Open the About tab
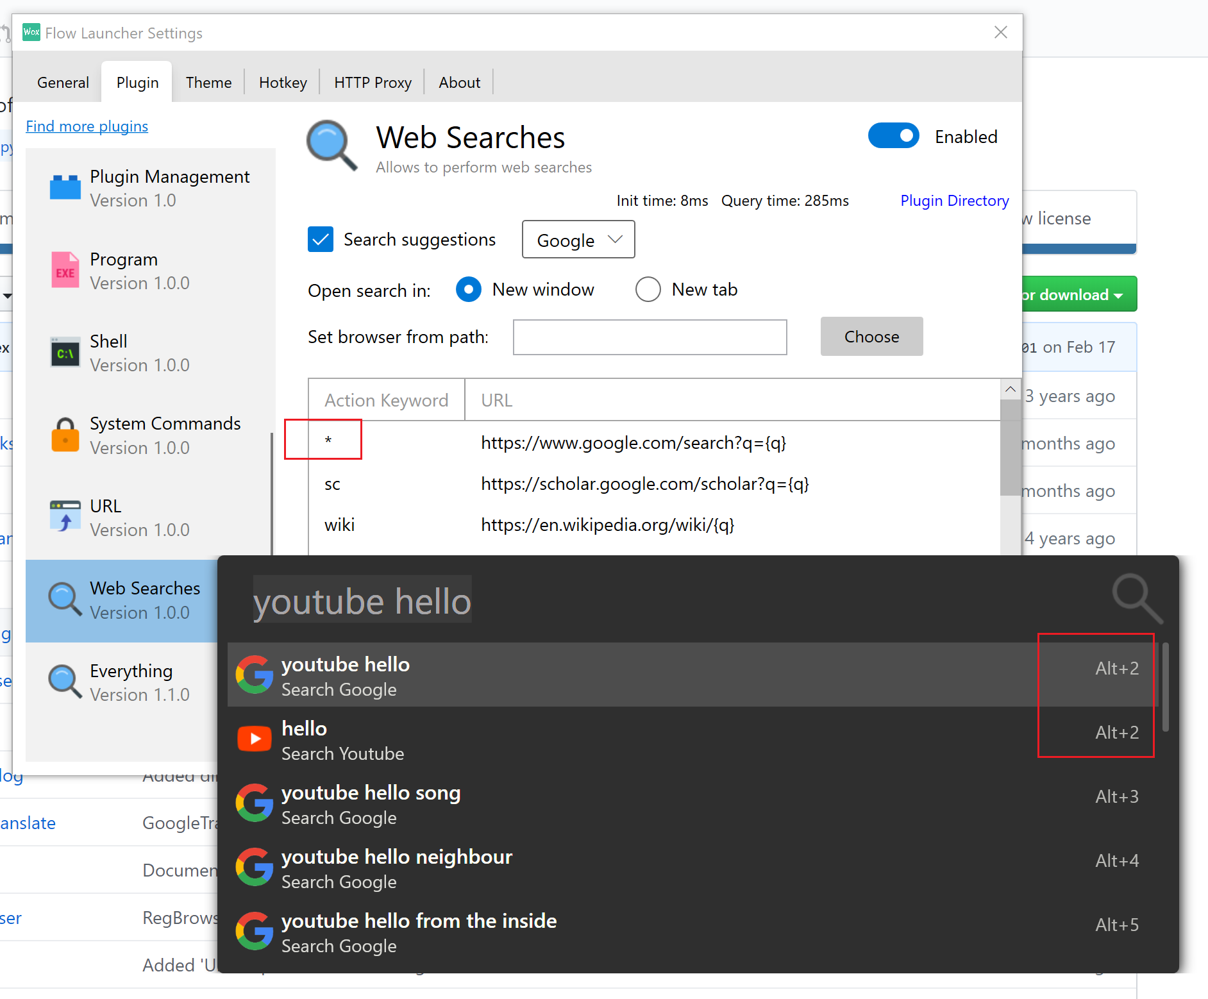 pos(459,82)
